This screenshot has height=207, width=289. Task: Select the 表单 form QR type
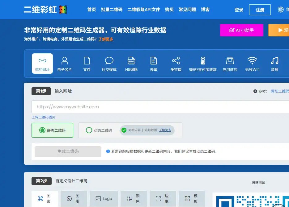[x=154, y=64]
